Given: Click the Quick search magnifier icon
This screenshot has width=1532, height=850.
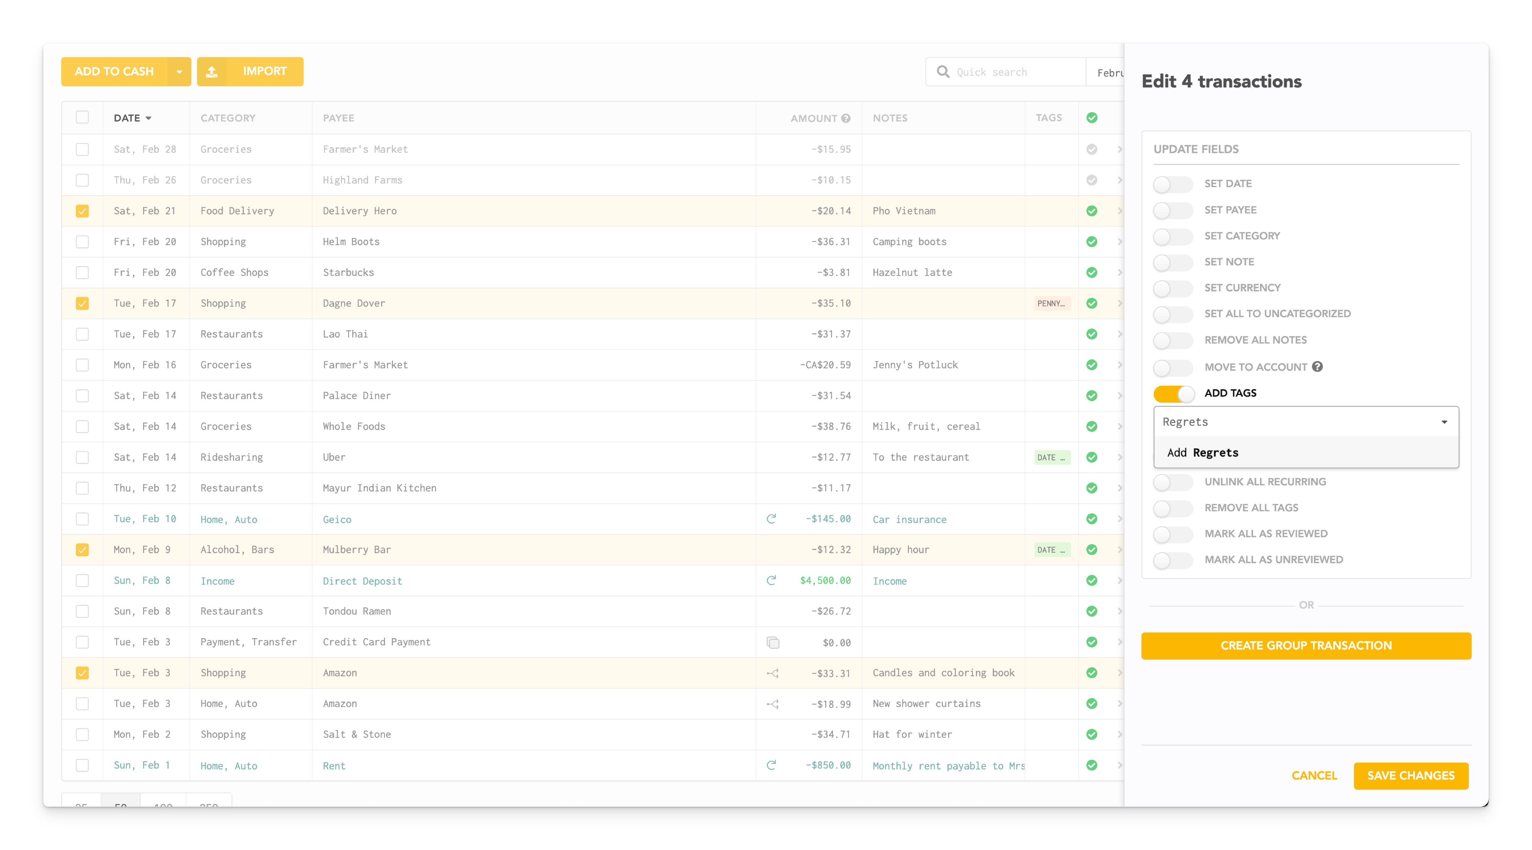Looking at the screenshot, I should coord(943,72).
